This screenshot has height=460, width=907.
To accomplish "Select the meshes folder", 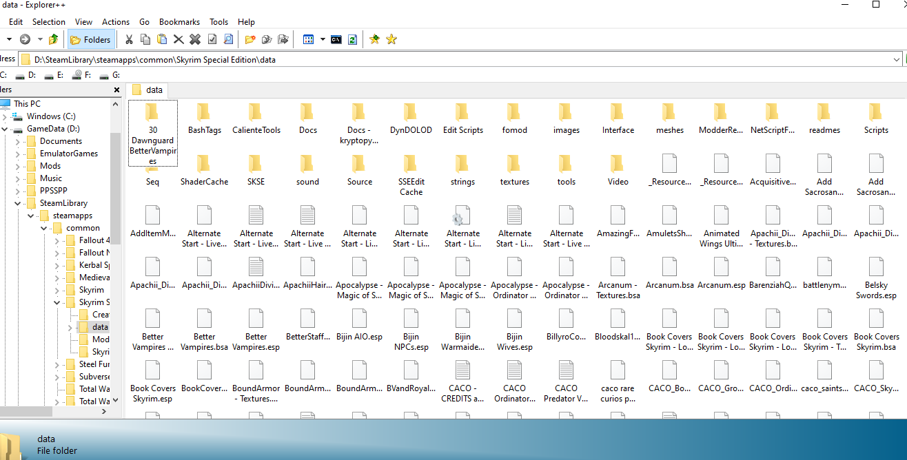I will tap(669, 118).
